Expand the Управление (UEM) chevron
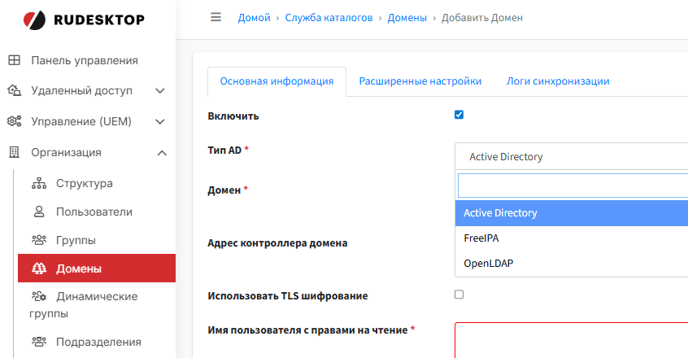The height and width of the screenshot is (358, 688). (x=160, y=121)
